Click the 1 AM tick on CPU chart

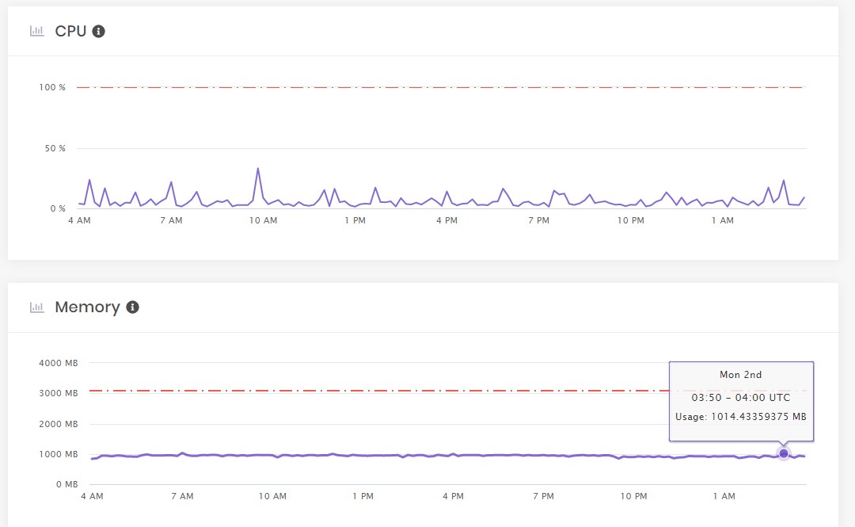coord(723,220)
